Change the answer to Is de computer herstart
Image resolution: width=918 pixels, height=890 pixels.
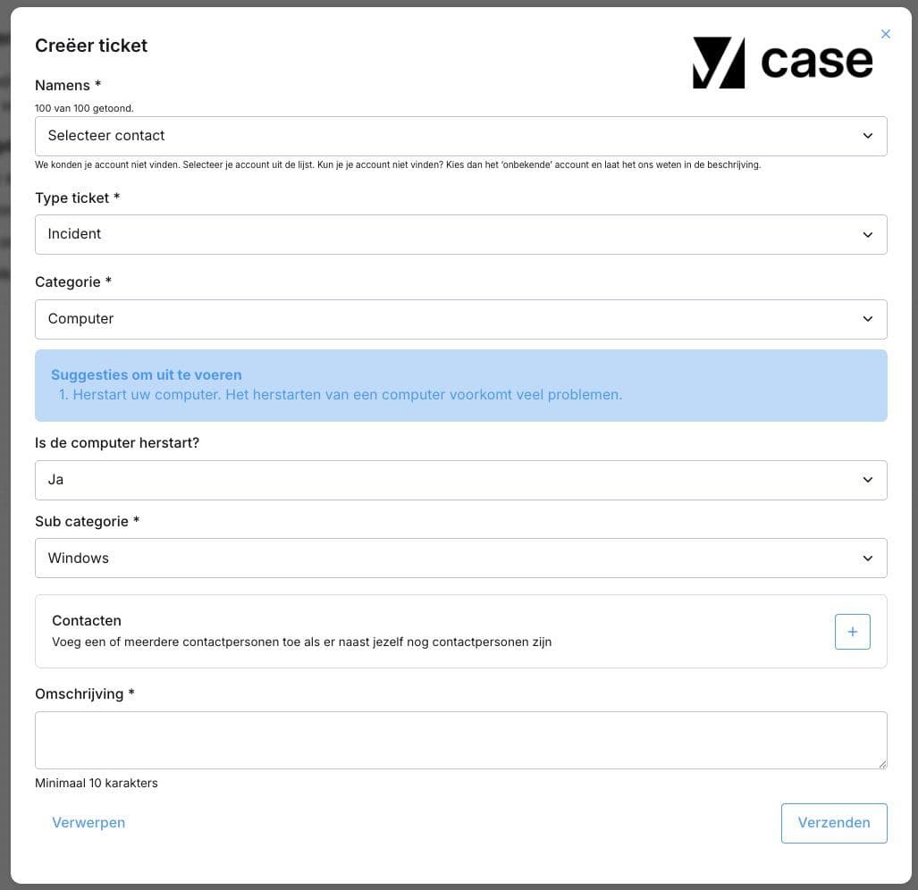461,480
